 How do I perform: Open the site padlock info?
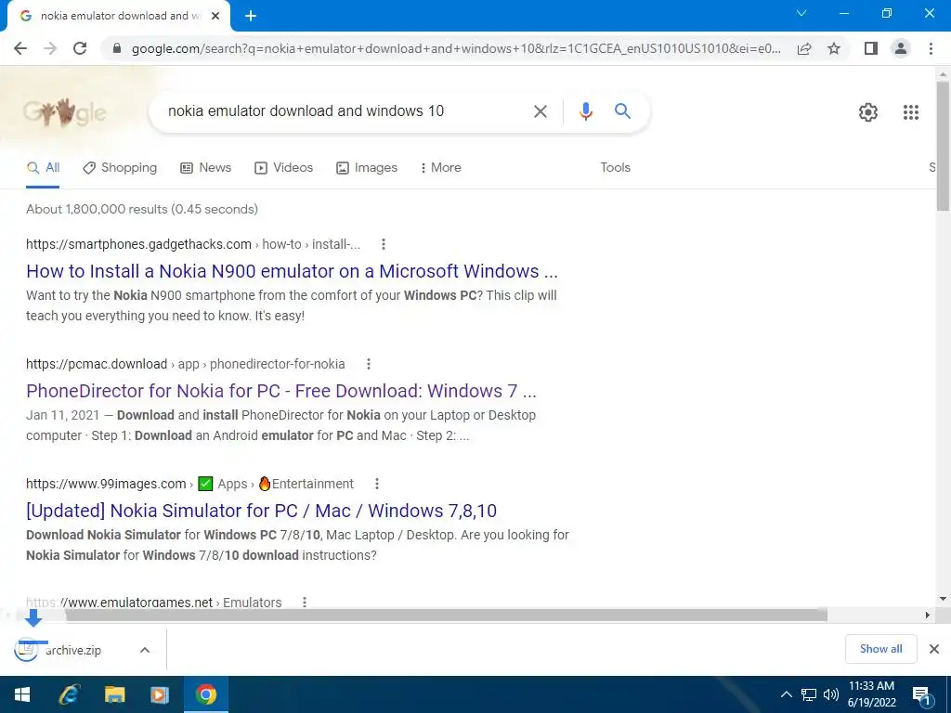[117, 48]
